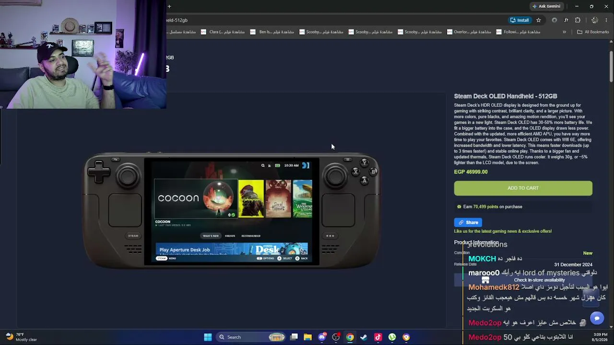Open the Clara bookmark
Viewport: 614px width, 345px height.
223,32
